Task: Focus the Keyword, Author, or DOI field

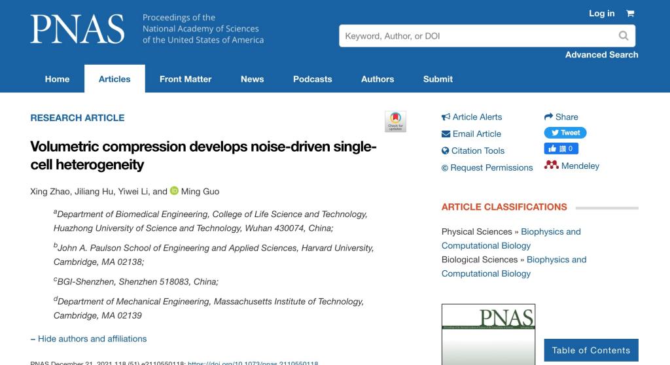Action: click(x=478, y=36)
